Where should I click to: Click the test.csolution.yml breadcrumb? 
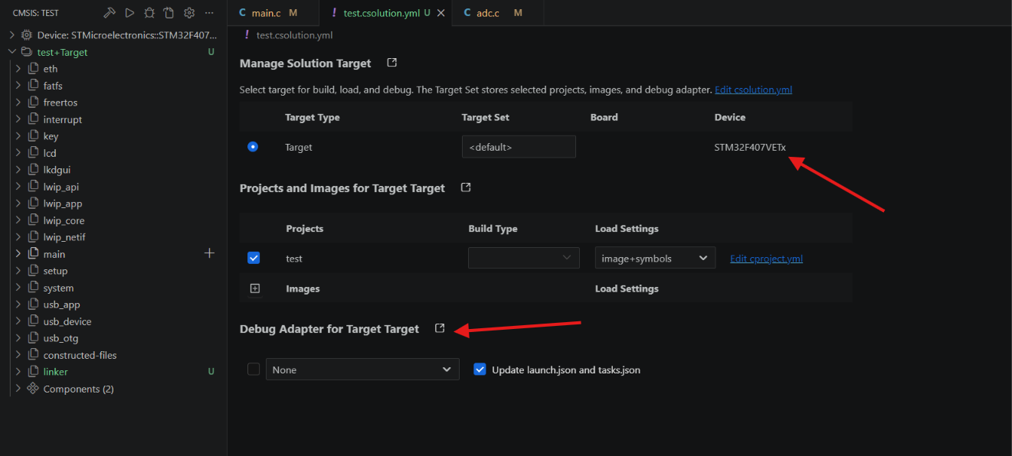pyautogui.click(x=294, y=35)
